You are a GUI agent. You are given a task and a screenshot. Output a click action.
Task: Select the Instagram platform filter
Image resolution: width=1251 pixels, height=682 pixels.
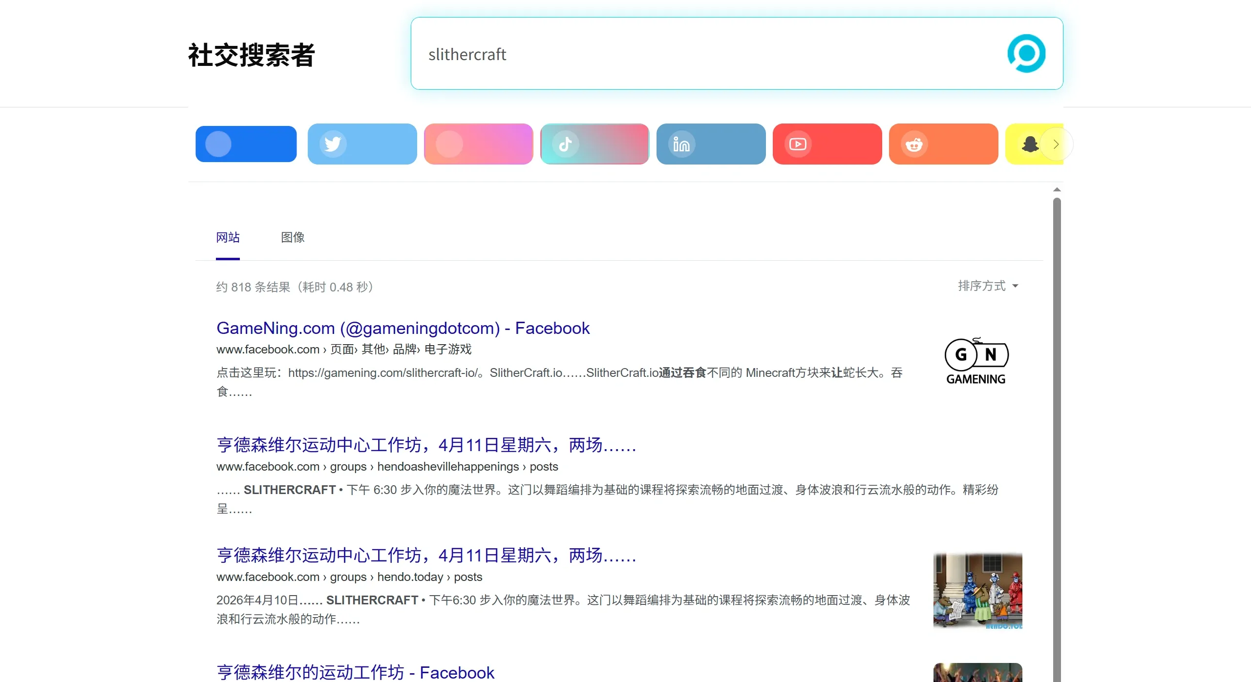[478, 144]
